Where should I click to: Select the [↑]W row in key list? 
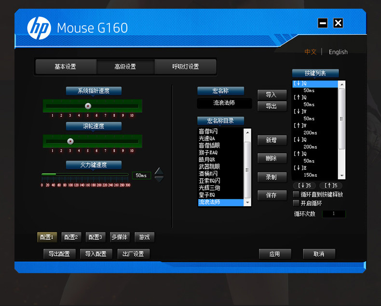click(x=315, y=125)
